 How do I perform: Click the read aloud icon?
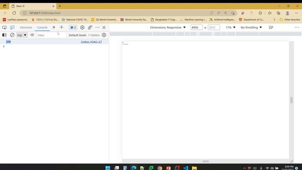(218, 13)
